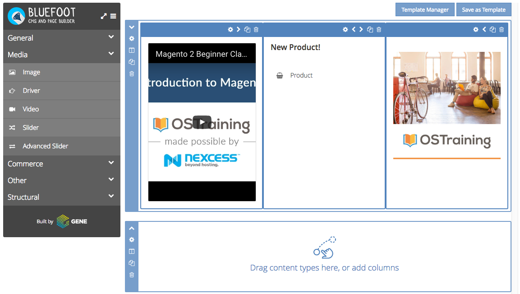This screenshot has height=294, width=520.
Task: Open image column settings gear
Action: pyautogui.click(x=476, y=29)
